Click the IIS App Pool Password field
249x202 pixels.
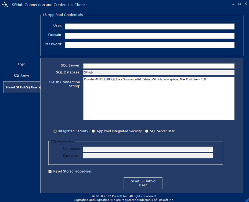point(149,45)
